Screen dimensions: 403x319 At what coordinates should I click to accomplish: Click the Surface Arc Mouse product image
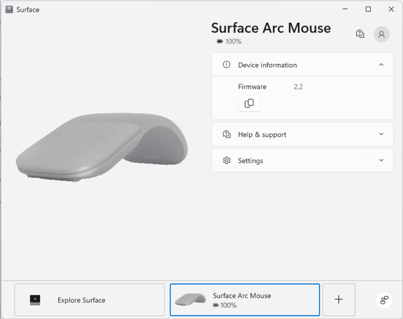tap(103, 145)
